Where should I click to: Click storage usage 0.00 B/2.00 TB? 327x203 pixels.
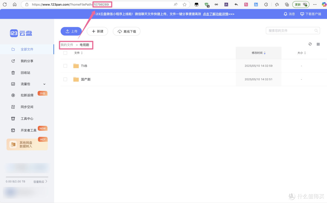15,182
